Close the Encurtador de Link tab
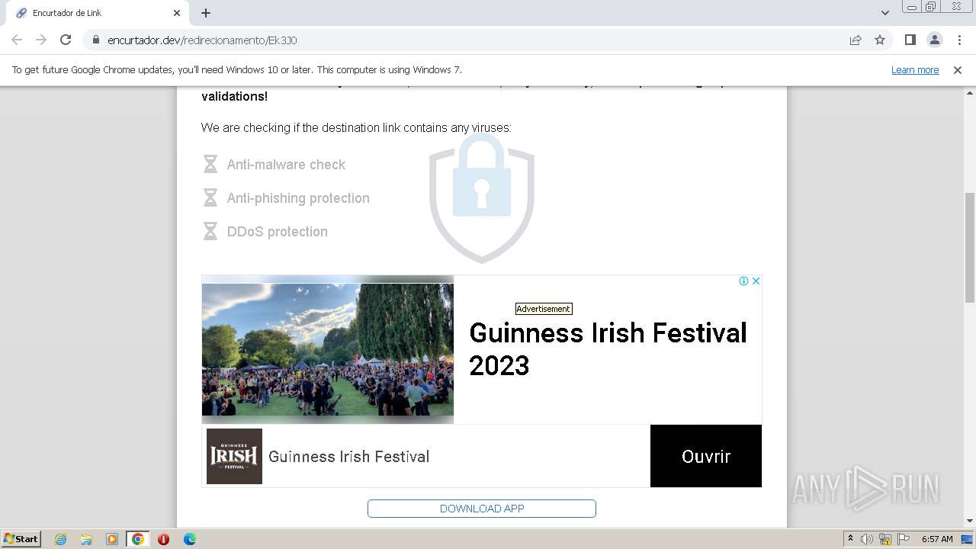This screenshot has height=549, width=976. coord(177,13)
